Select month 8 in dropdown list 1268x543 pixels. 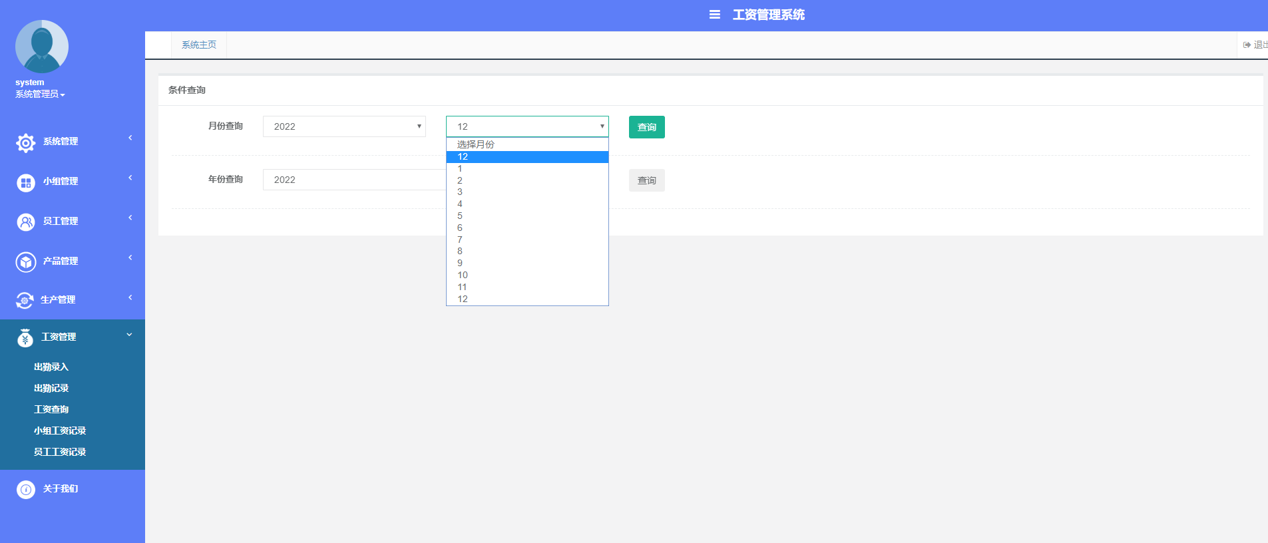[x=527, y=251]
